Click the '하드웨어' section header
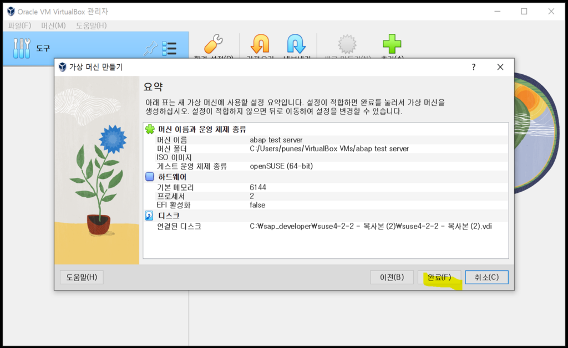The image size is (568, 348). pos(172,177)
